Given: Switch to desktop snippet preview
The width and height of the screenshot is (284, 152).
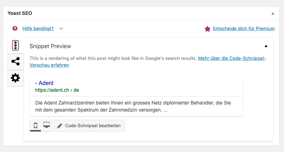Looking at the screenshot, I should [47, 125].
